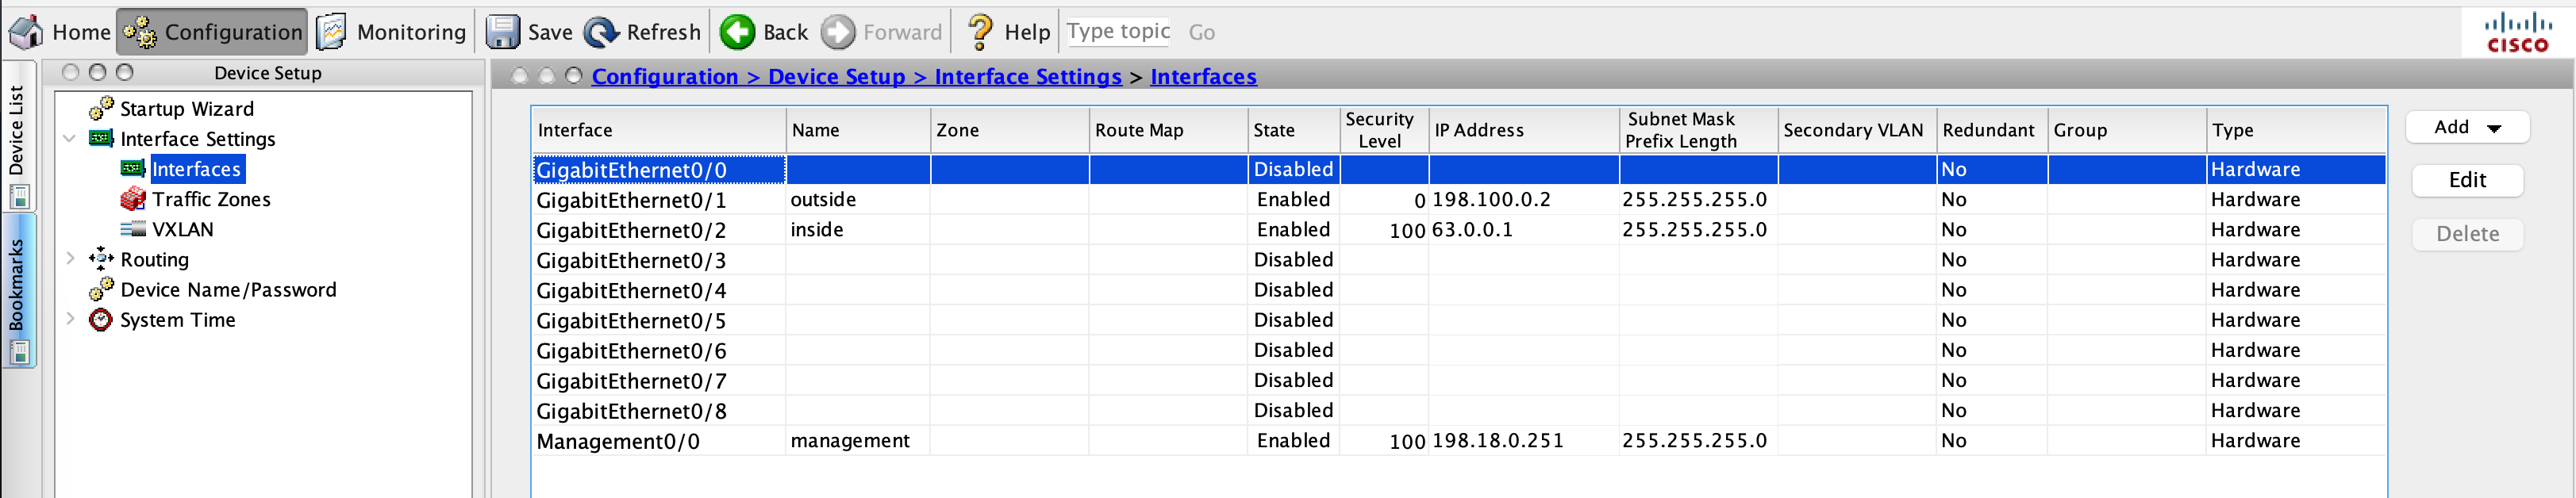Open Help via question mark icon
This screenshot has width=2576, height=498.
[x=980, y=32]
